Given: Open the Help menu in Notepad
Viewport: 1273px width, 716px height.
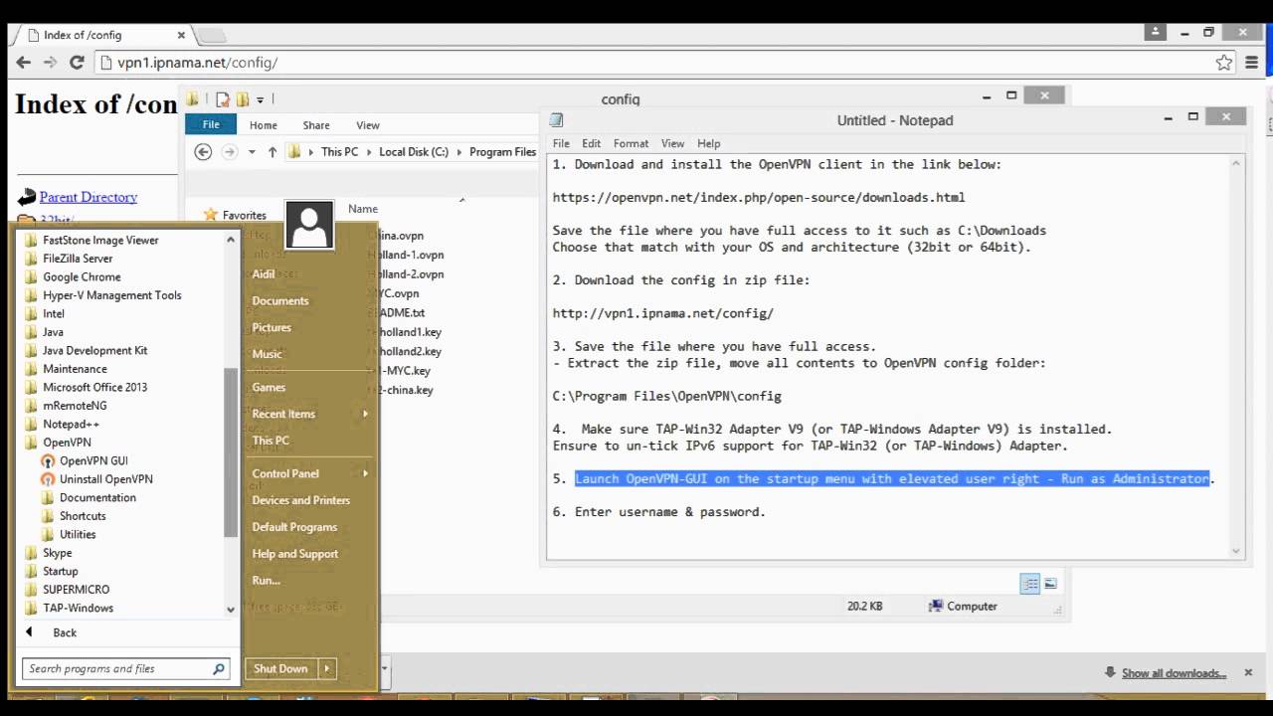Looking at the screenshot, I should tap(708, 143).
